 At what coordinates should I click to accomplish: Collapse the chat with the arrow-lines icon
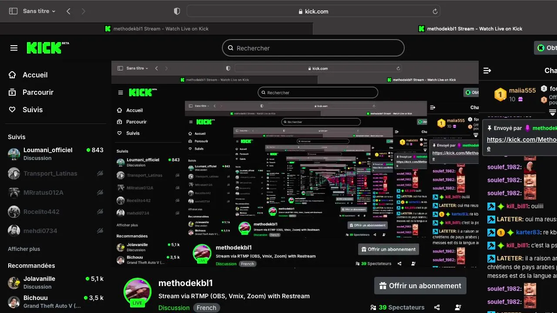pos(487,70)
